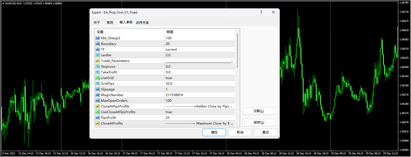Disable the UseCloseAtPipsProfits setting
411x157 pixels.
pyautogui.click(x=190, y=112)
